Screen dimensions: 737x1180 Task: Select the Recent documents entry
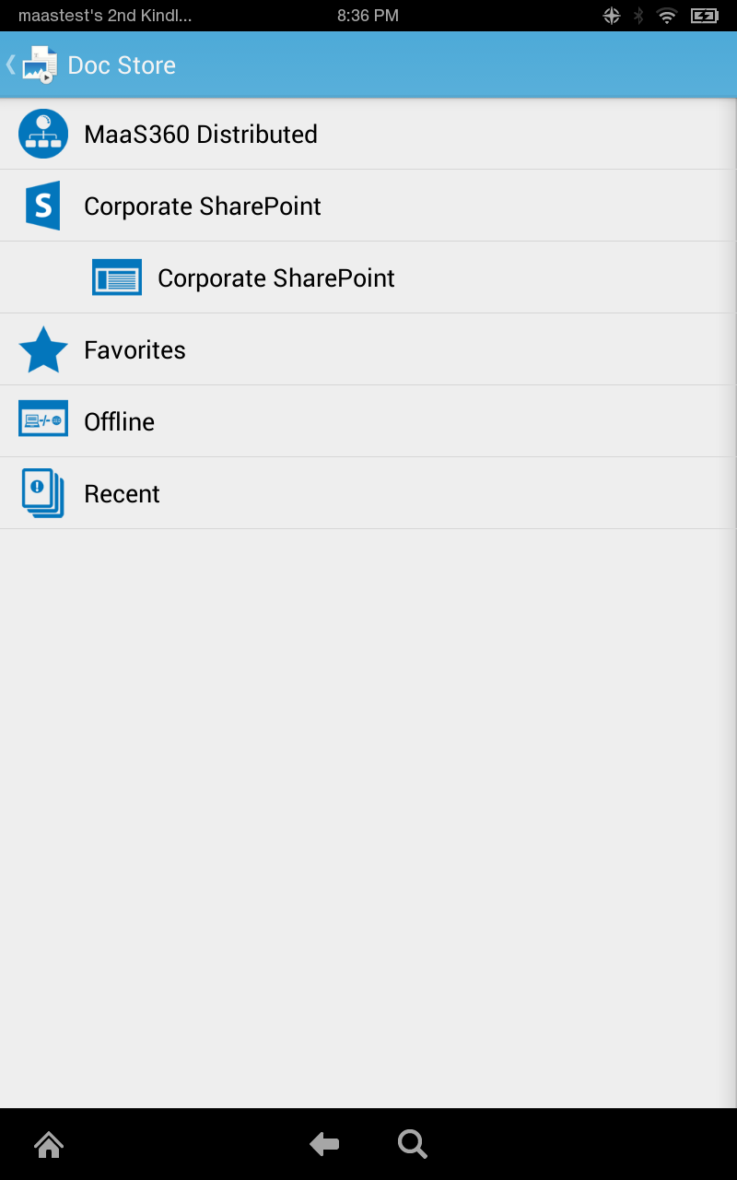pos(122,492)
